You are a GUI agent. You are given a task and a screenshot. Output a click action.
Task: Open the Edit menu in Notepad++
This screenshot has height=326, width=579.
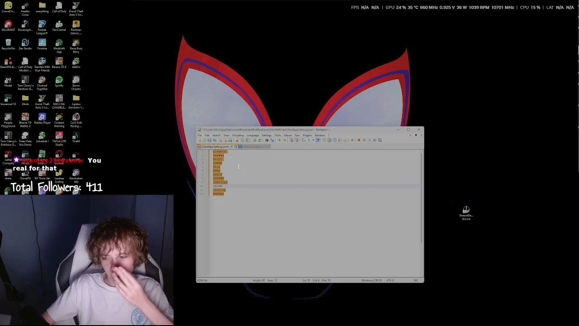(207, 135)
